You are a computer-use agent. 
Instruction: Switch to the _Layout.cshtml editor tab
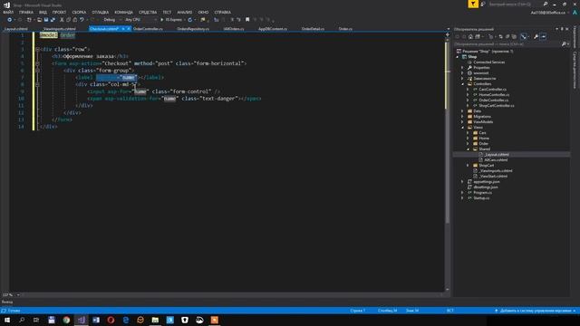click(x=16, y=29)
